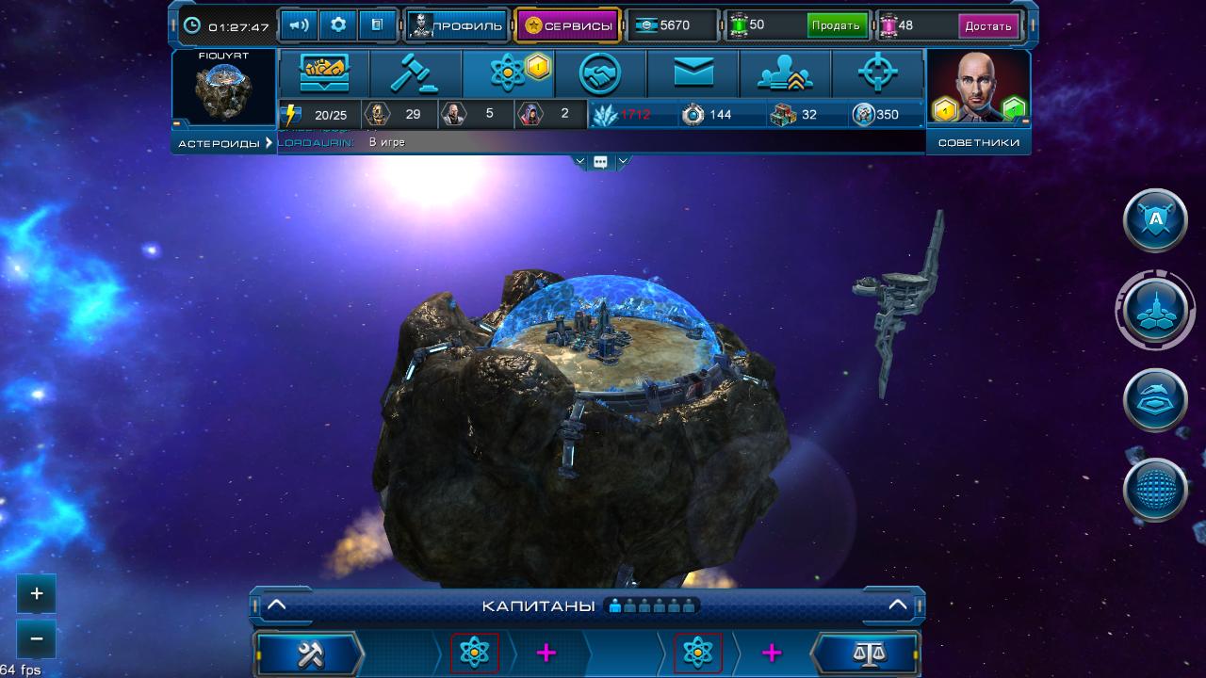Image resolution: width=1206 pixels, height=678 pixels.
Task: Click the Продать sell button
Action: [x=836, y=25]
